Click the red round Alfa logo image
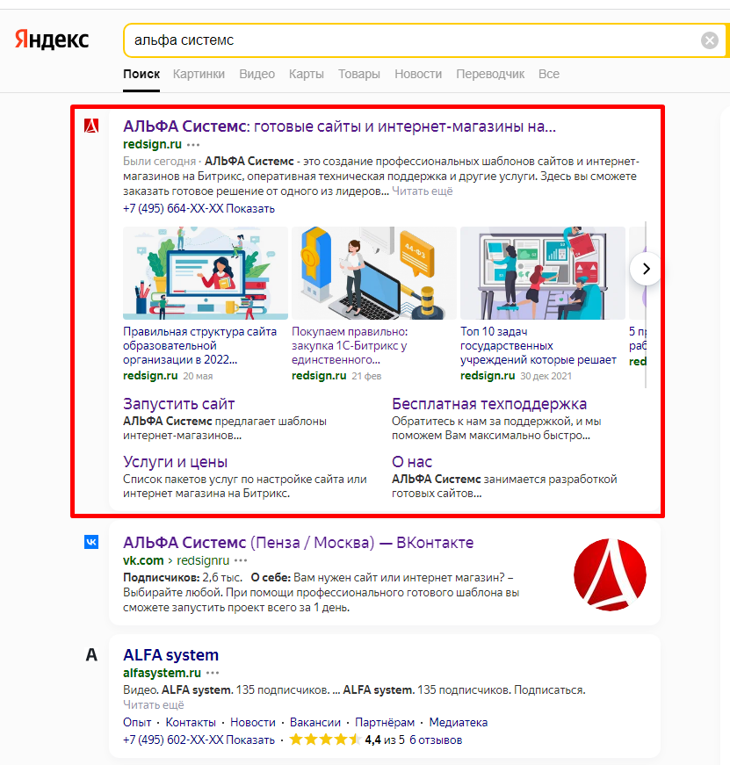This screenshot has height=765, width=730. tap(610, 574)
